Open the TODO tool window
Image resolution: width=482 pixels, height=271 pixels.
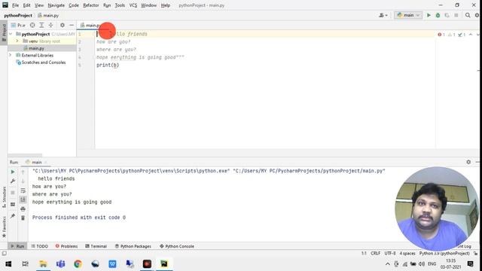(40, 246)
